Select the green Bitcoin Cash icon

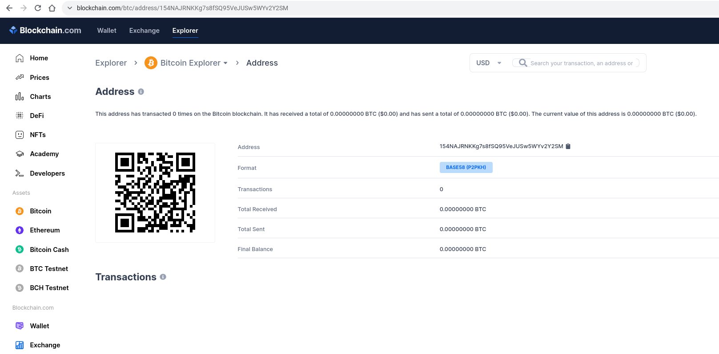pos(20,249)
